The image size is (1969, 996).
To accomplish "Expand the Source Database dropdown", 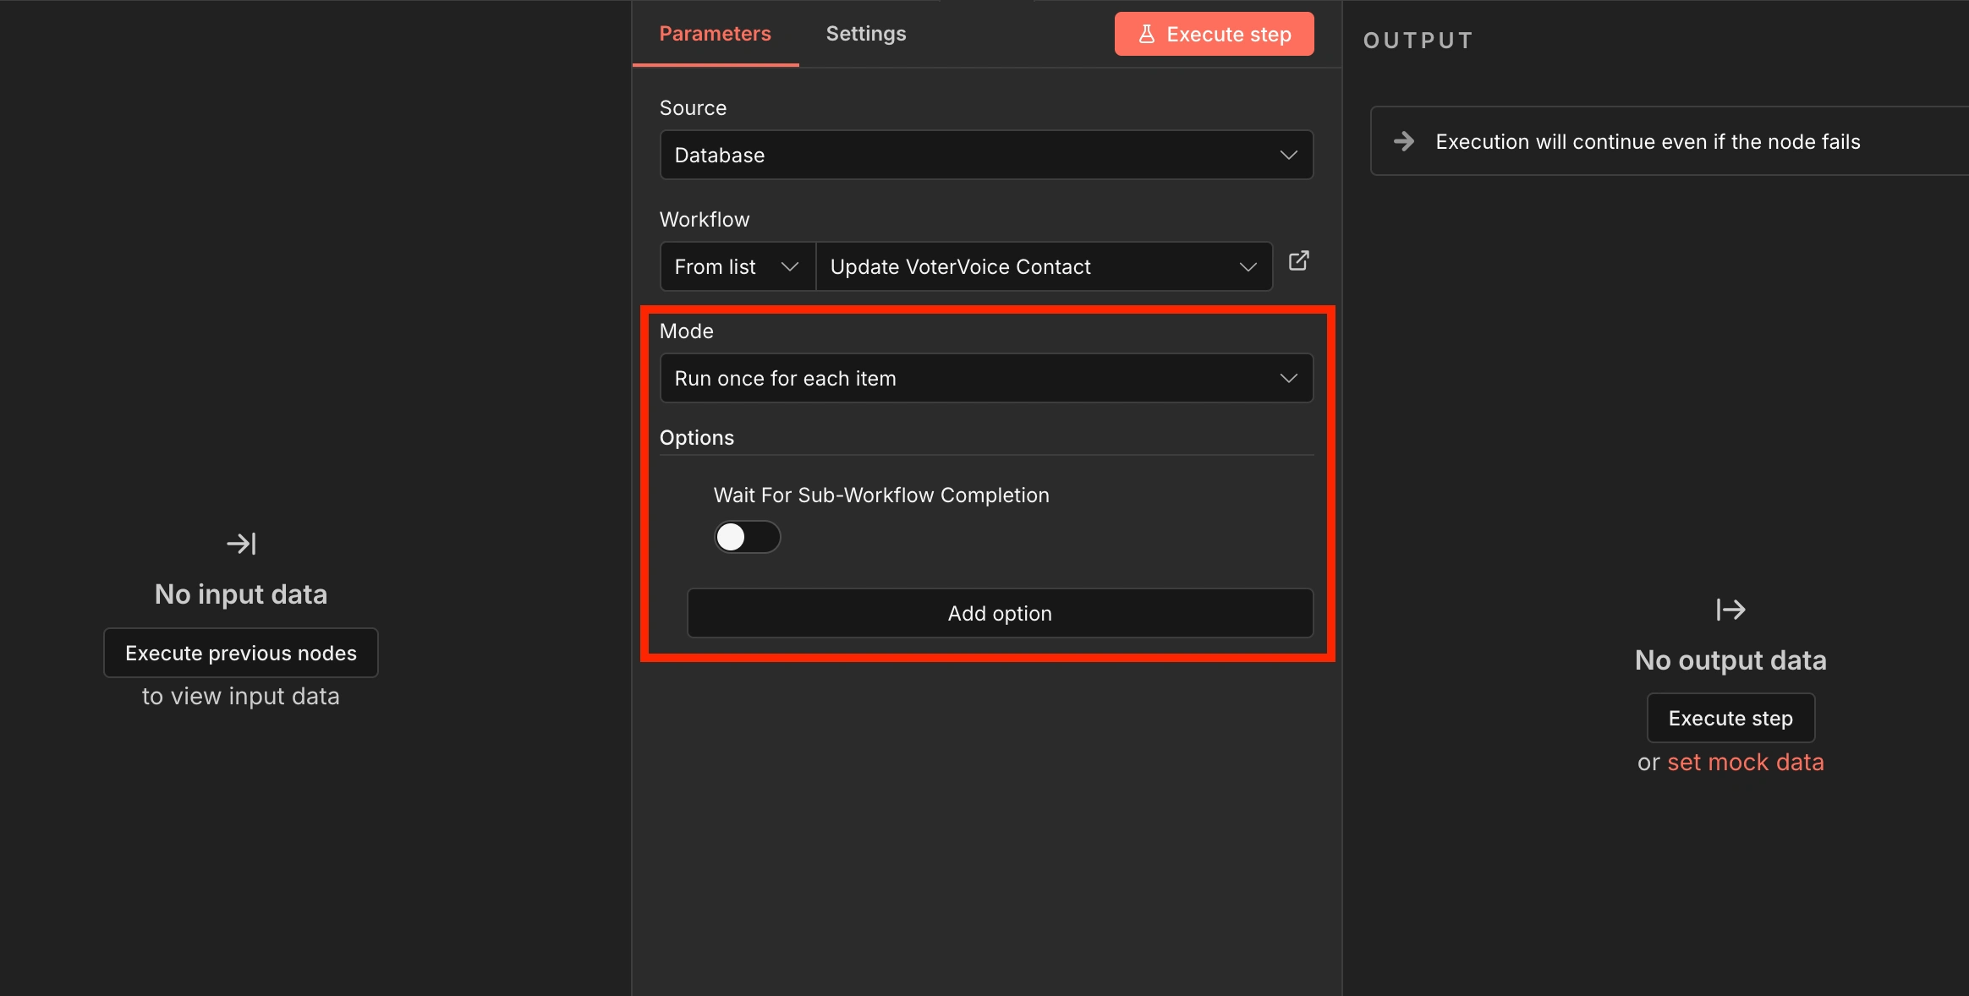I will coord(985,156).
